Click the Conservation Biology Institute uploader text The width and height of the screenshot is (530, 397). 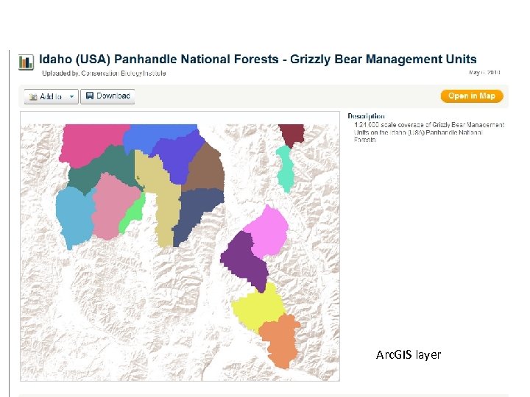tap(124, 74)
